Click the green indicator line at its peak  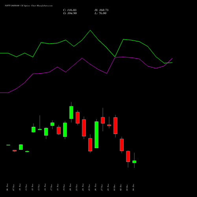click(x=90, y=30)
